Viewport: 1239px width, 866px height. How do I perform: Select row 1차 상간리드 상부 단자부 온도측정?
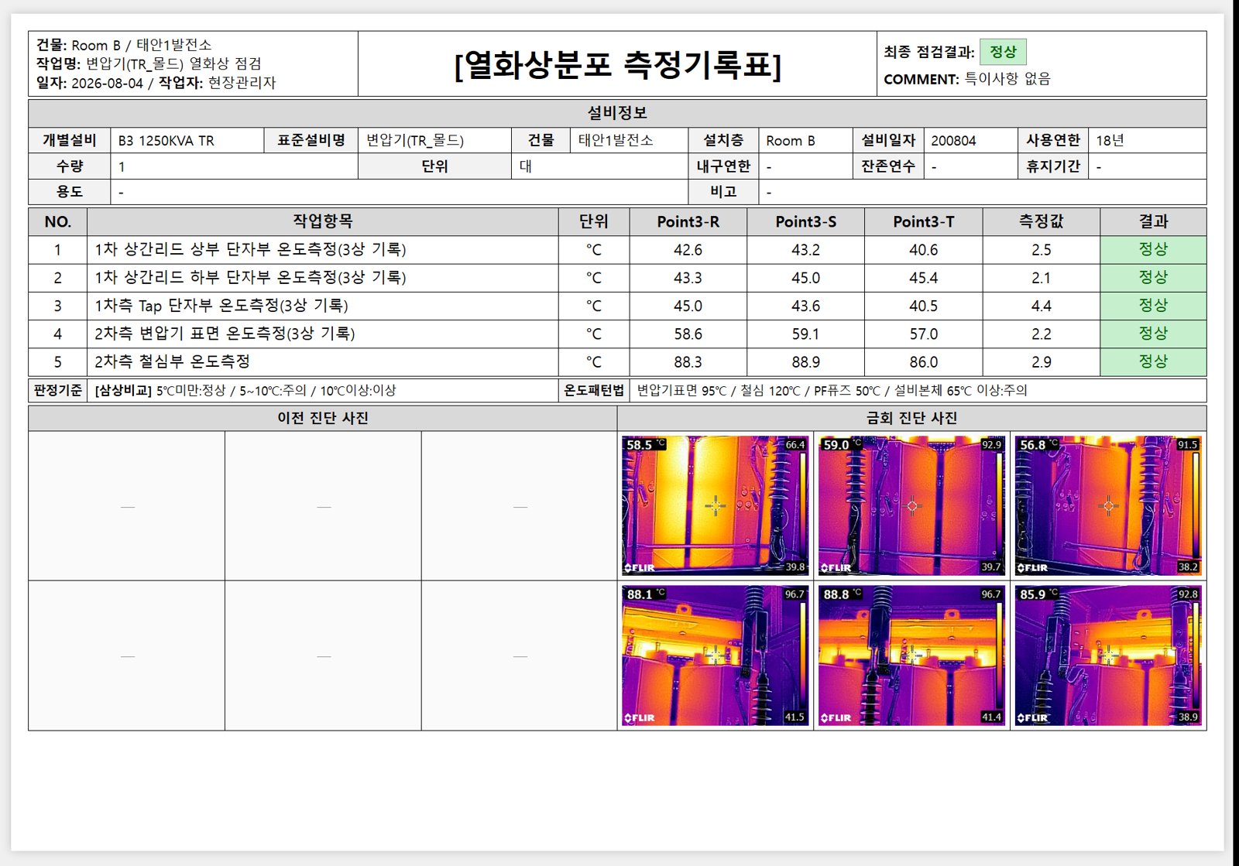pos(617,249)
